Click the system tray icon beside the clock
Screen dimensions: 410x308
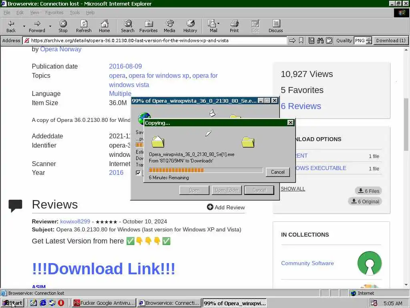click(x=374, y=303)
